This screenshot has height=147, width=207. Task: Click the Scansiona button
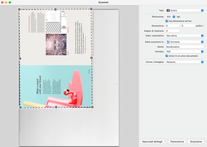(196, 141)
